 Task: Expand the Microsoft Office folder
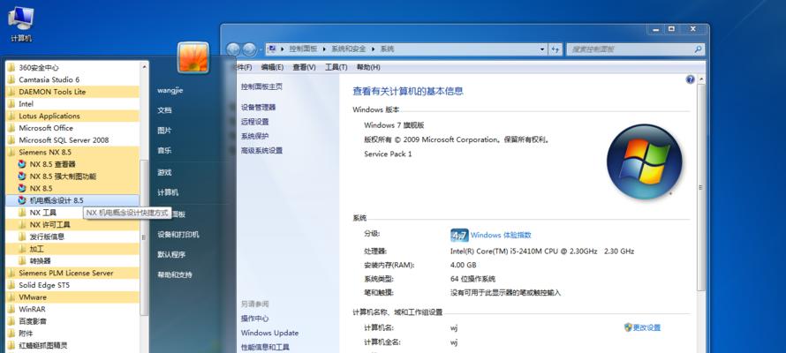pyautogui.click(x=72, y=128)
